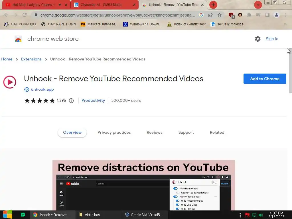Viewport: 292px width, 219px height.
Task: Switch to the Related tab
Action: click(217, 132)
